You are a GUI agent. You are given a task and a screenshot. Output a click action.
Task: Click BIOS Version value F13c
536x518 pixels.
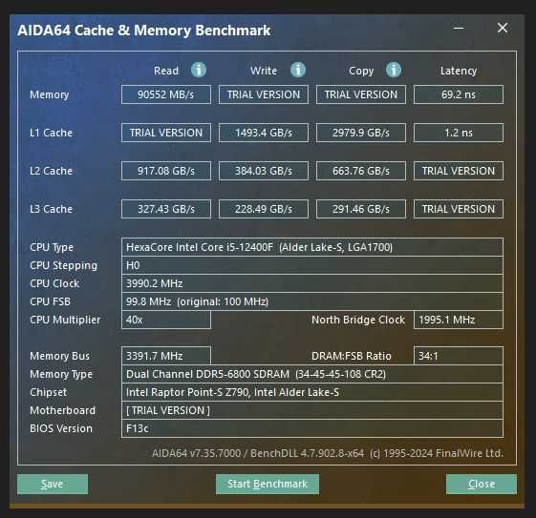tap(312, 428)
